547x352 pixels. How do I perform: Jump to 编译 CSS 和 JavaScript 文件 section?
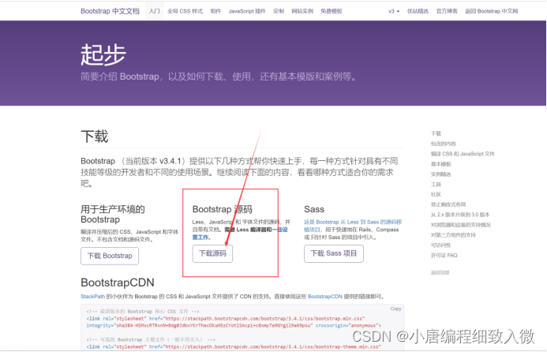click(x=463, y=154)
